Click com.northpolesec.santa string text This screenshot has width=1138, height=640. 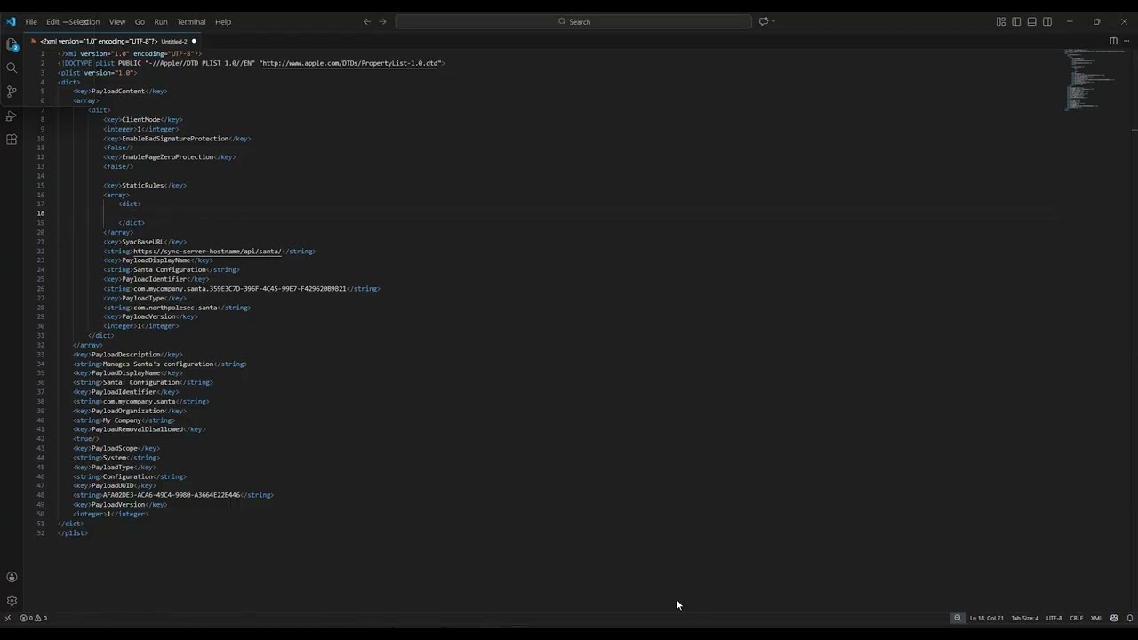(175, 308)
